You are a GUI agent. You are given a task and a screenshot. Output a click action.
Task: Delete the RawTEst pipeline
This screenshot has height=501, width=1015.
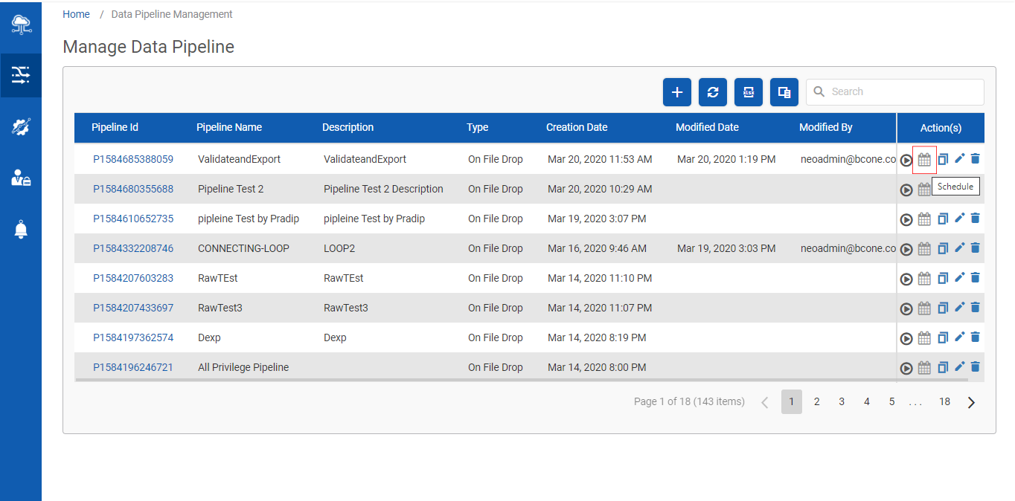pos(976,277)
